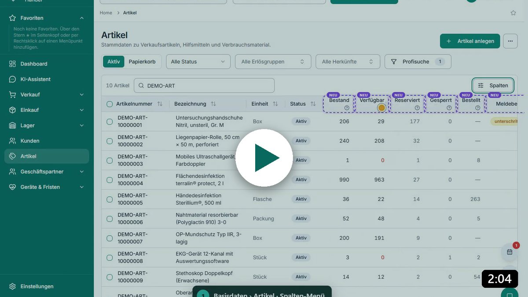
Task: Switch to the Papierkorb tab
Action: [142, 62]
